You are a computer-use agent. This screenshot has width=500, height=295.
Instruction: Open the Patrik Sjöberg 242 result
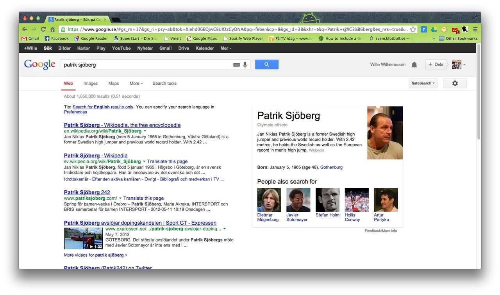pos(87,192)
